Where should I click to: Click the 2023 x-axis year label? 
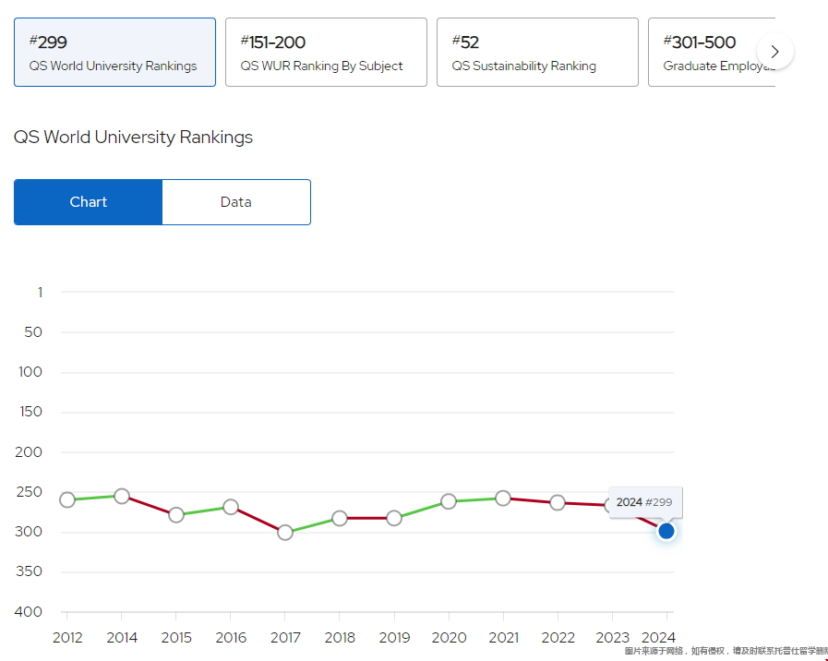click(x=612, y=638)
